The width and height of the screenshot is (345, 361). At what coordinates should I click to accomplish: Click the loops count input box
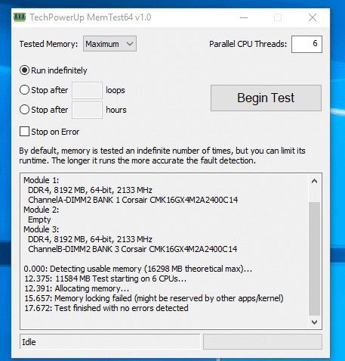click(x=87, y=90)
